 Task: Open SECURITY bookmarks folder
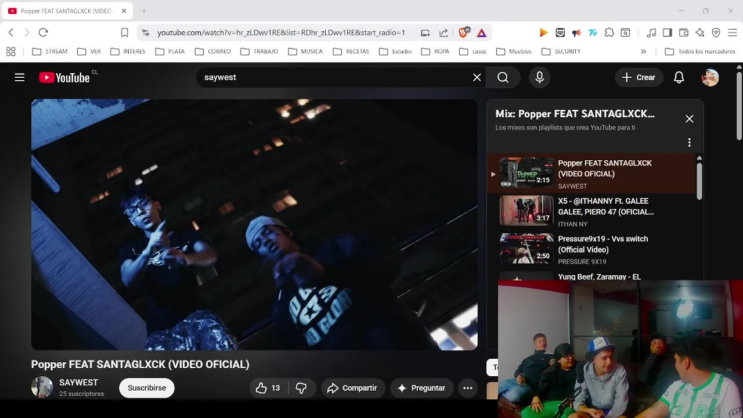pyautogui.click(x=561, y=52)
